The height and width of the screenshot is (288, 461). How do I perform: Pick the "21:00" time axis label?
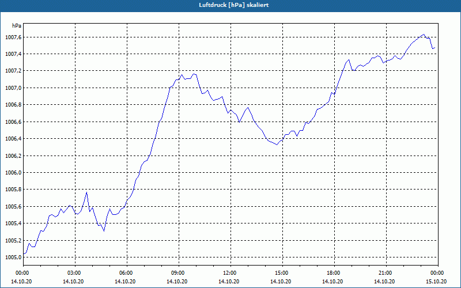386,273
